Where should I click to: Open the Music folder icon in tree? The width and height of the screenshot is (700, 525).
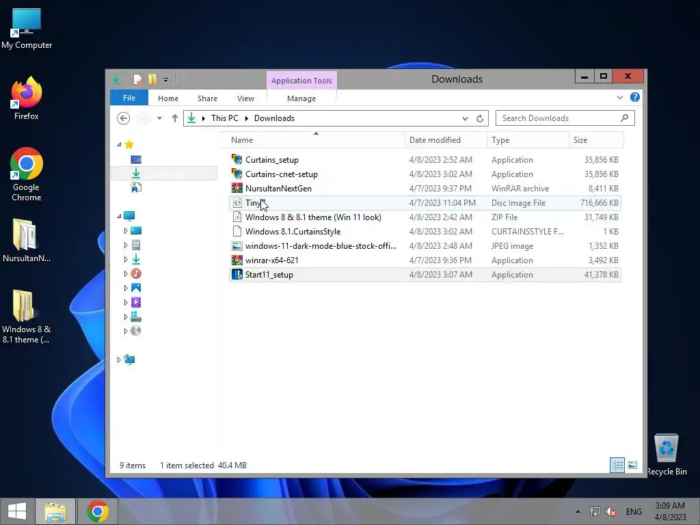click(136, 273)
